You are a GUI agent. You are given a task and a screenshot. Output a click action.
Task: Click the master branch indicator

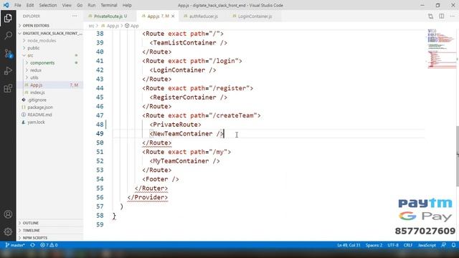[15, 245]
